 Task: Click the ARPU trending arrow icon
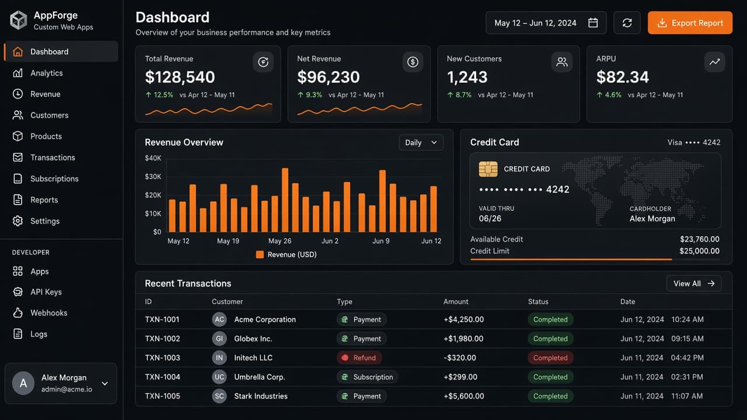[x=714, y=62]
